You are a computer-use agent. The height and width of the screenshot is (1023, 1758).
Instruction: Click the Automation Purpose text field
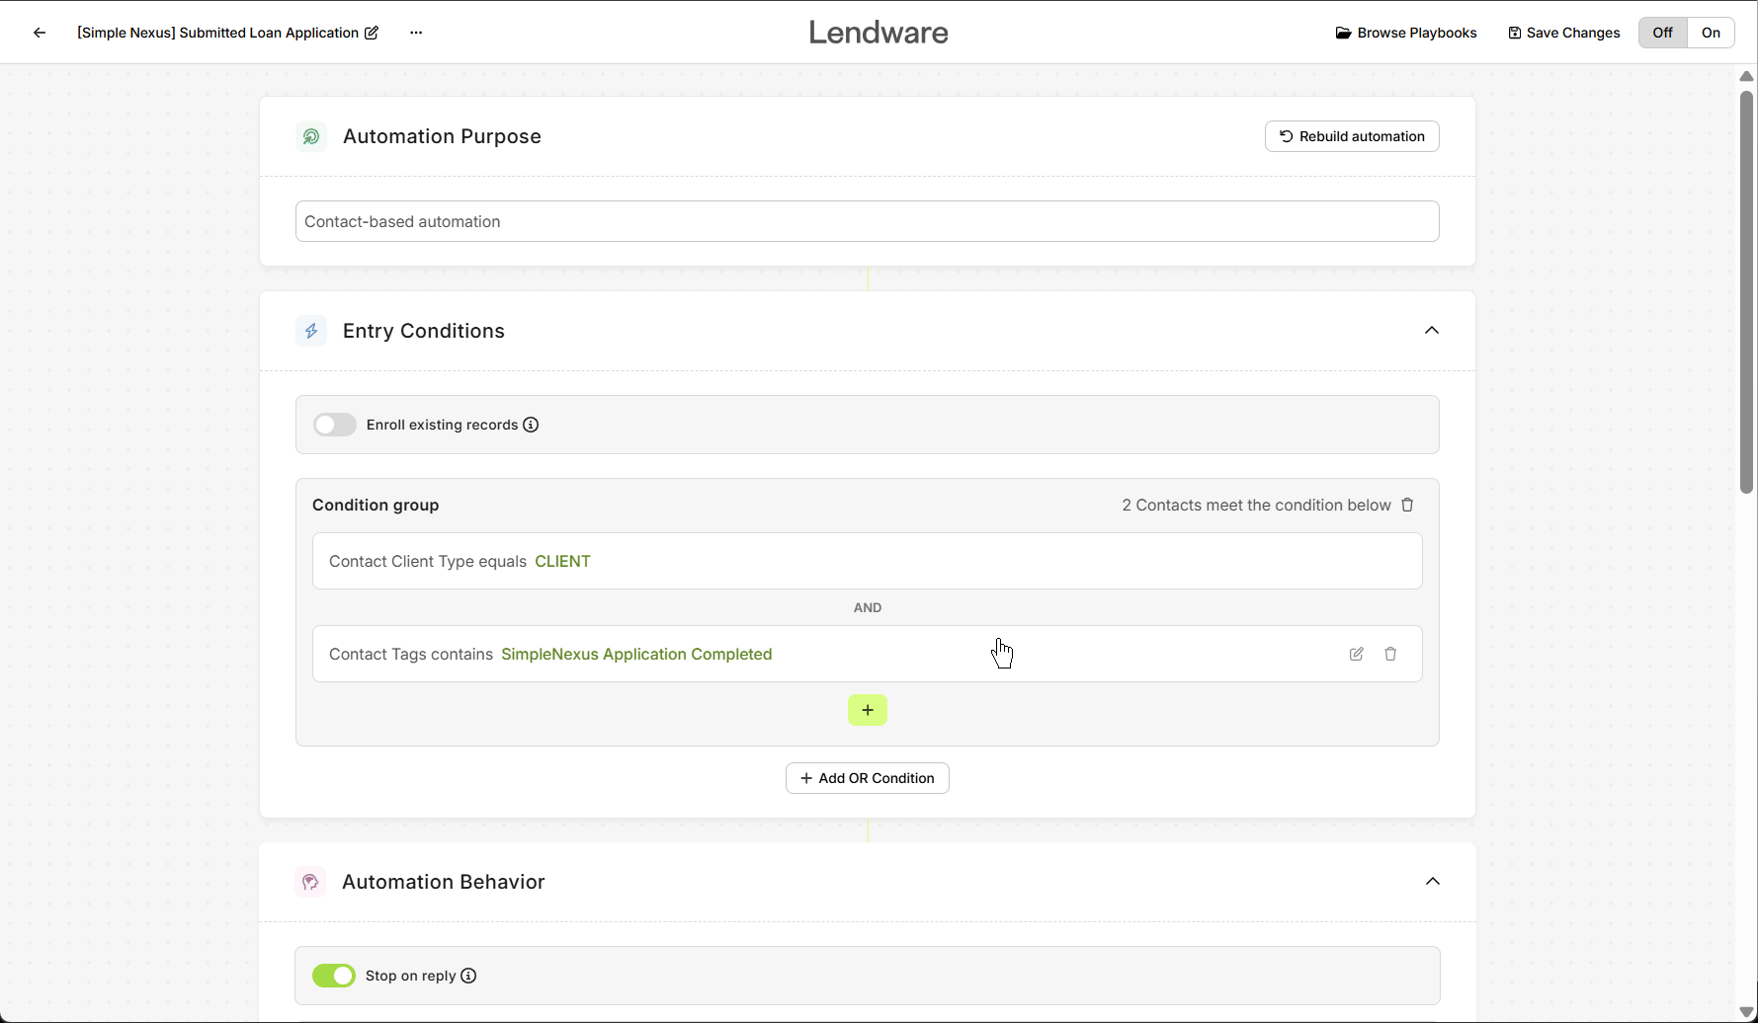point(867,221)
